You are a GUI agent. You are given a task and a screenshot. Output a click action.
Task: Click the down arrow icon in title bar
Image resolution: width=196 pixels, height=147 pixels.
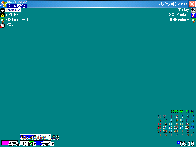15,6
